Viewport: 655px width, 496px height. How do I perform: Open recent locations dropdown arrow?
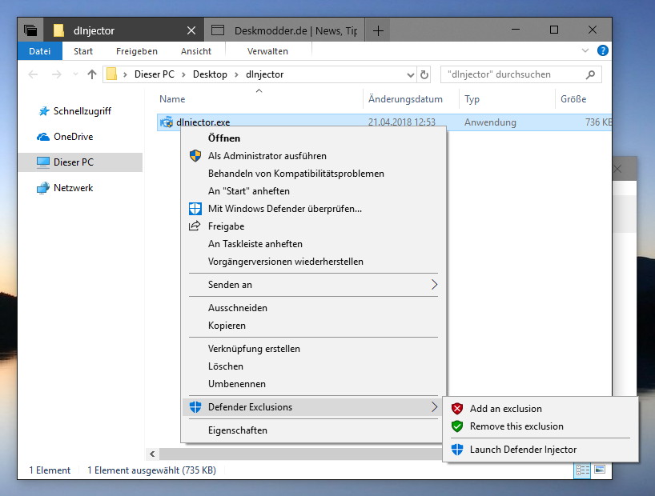click(x=75, y=74)
